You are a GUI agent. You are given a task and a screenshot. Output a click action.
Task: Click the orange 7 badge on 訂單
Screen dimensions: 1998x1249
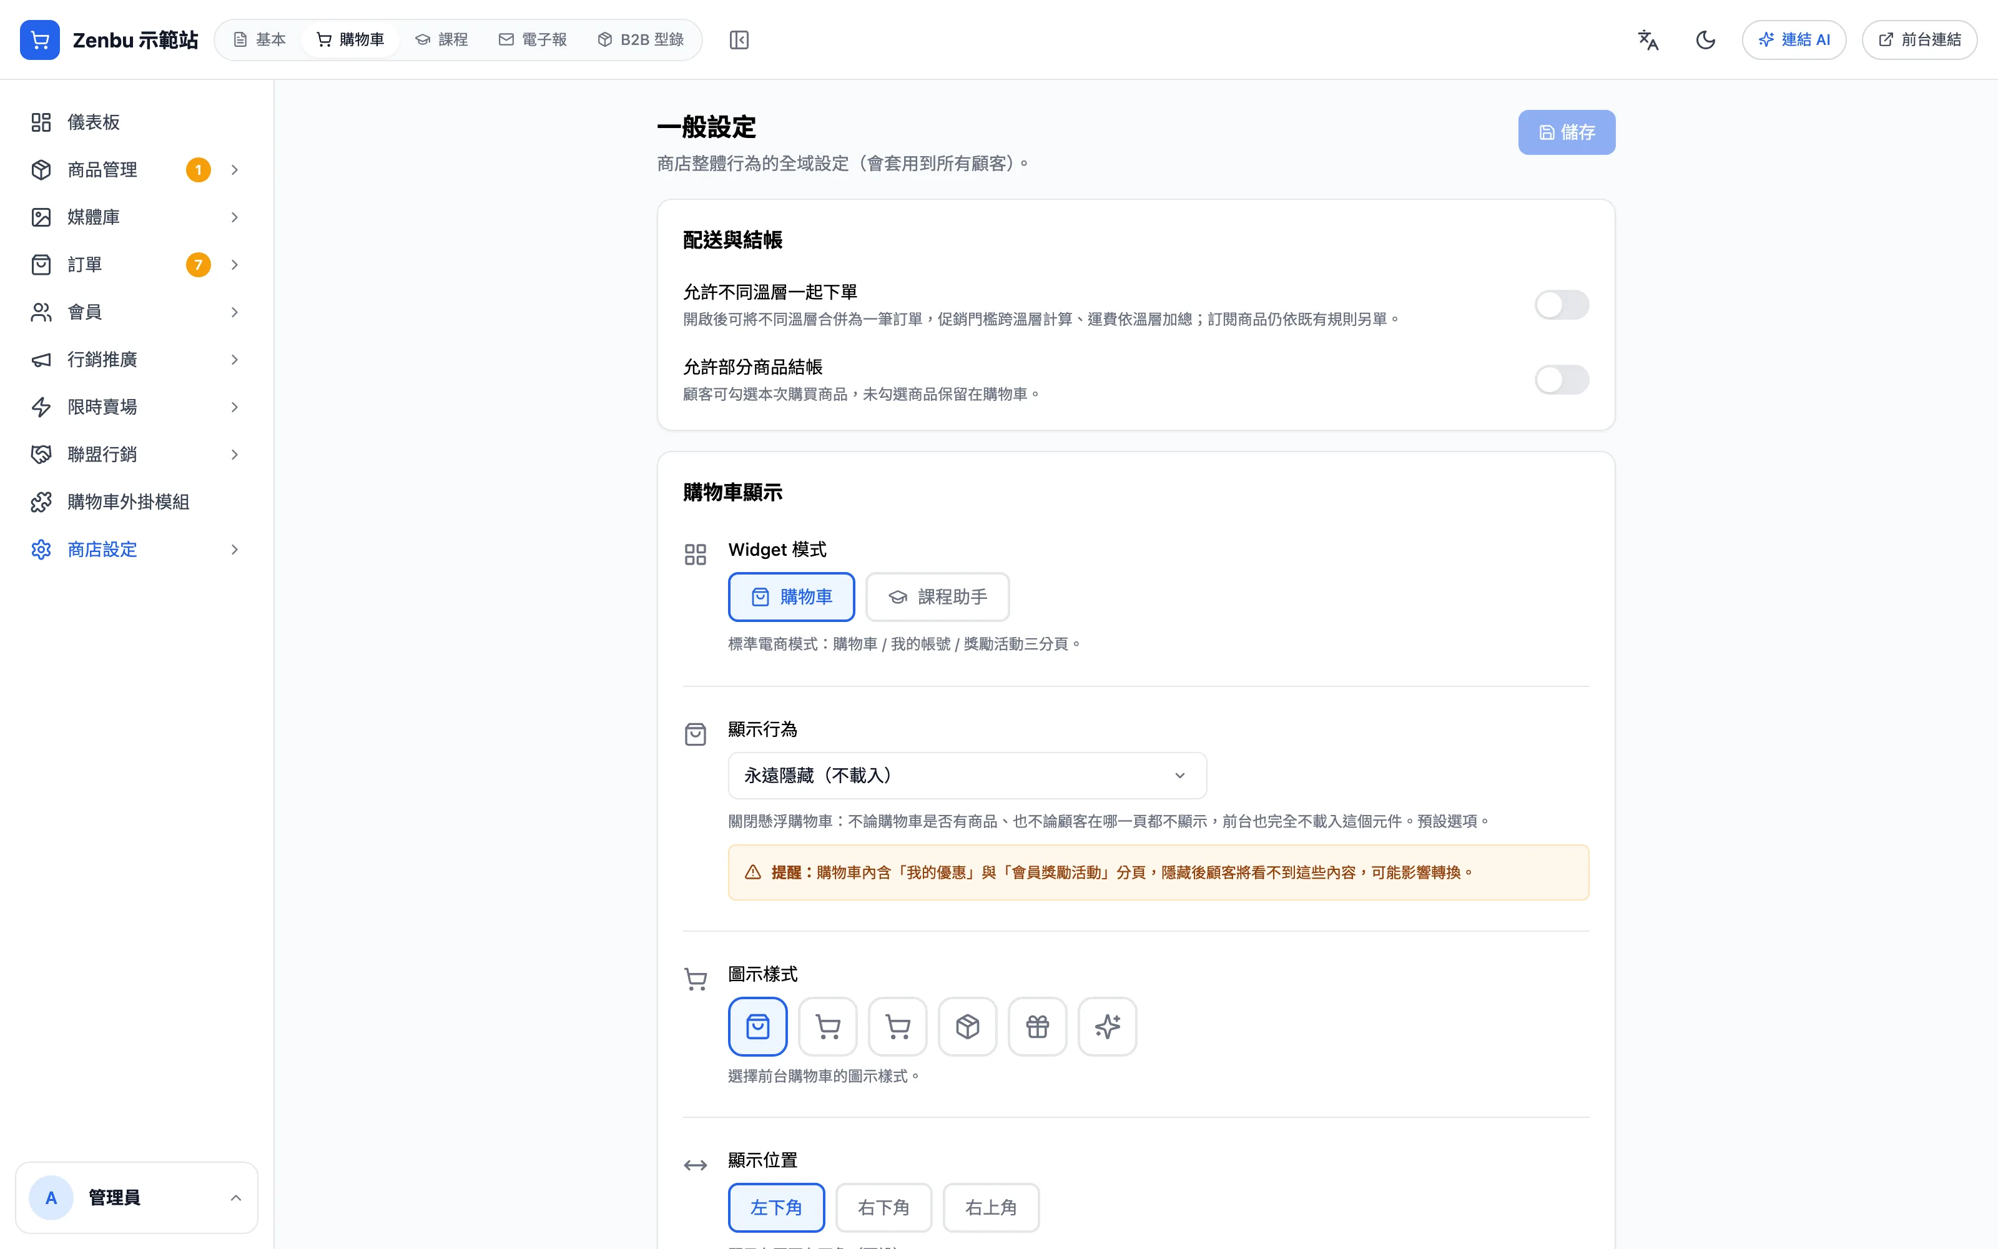coord(198,265)
